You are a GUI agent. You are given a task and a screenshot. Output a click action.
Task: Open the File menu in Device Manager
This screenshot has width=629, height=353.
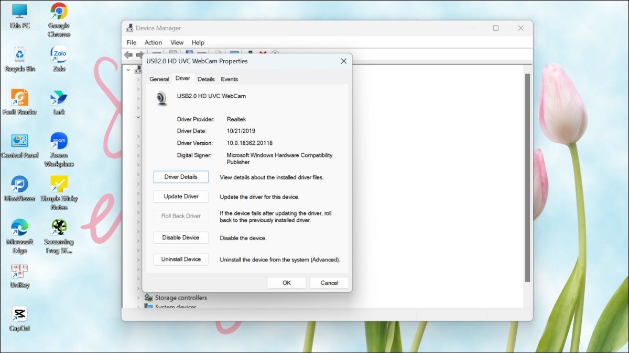click(x=132, y=42)
